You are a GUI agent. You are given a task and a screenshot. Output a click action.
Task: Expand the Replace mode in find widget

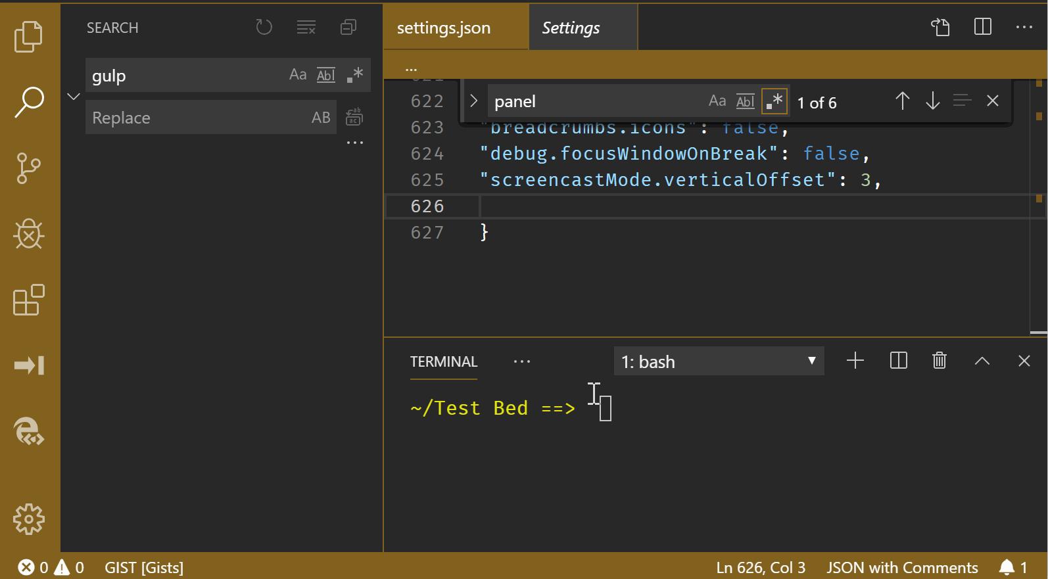click(x=473, y=101)
